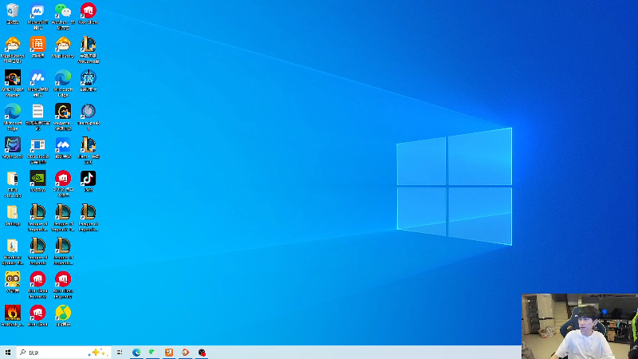Open the orange square app in taskbar

click(x=169, y=353)
